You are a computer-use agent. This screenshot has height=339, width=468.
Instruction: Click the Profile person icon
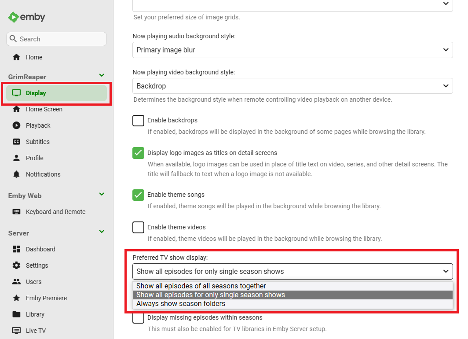(x=17, y=158)
